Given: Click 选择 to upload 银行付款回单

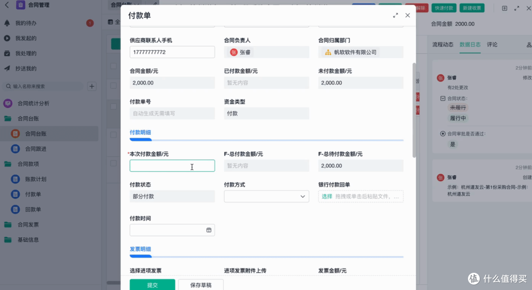Looking at the screenshot, I should [327, 196].
